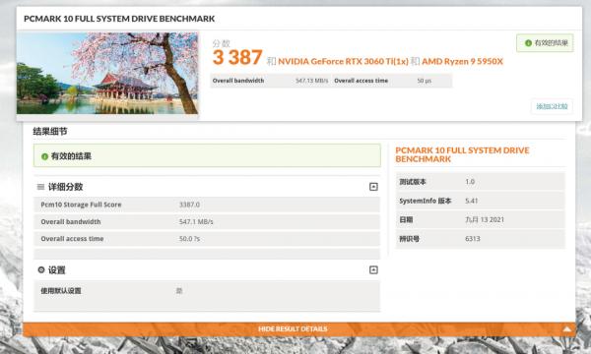Image resolution: width=591 pixels, height=354 pixels.
Task: Click the page title PCMARK 10 FULL SYSTEM DRIVE BENCHMARK
Action: point(119,19)
